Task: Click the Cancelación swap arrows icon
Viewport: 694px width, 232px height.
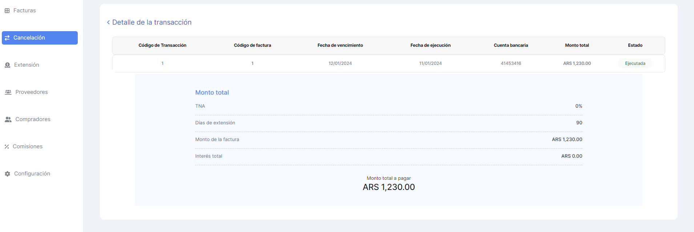Action: tap(7, 38)
